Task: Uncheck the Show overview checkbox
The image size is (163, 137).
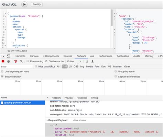Action: click(2, 76)
